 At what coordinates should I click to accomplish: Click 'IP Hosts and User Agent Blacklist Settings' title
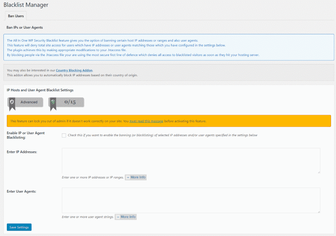[40, 90]
